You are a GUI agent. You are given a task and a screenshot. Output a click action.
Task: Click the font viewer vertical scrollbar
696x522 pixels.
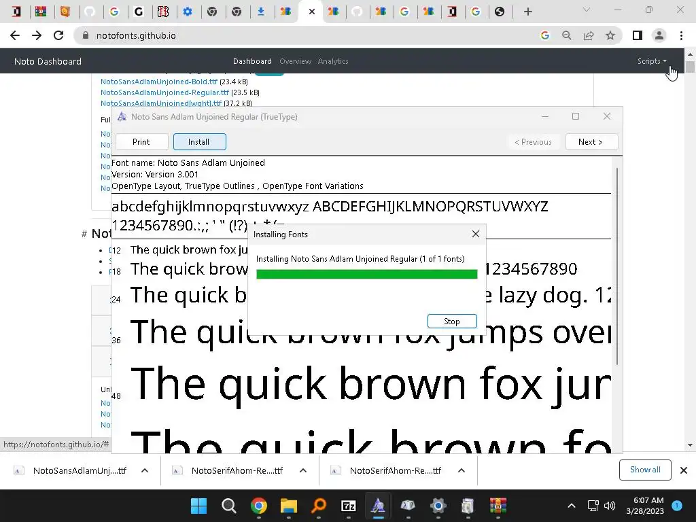click(617, 266)
